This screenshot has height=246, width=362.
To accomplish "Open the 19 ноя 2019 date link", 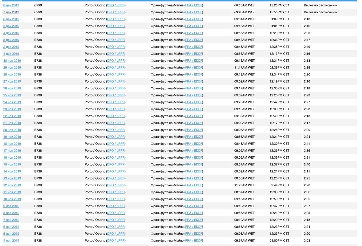I will tap(12, 137).
